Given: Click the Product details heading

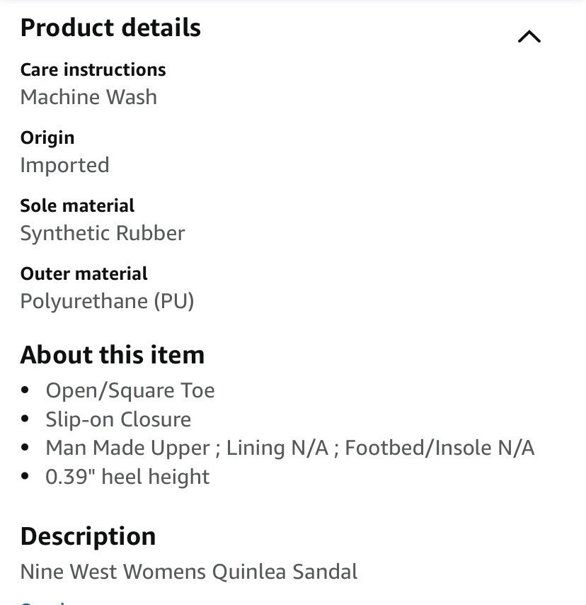Looking at the screenshot, I should click(110, 28).
